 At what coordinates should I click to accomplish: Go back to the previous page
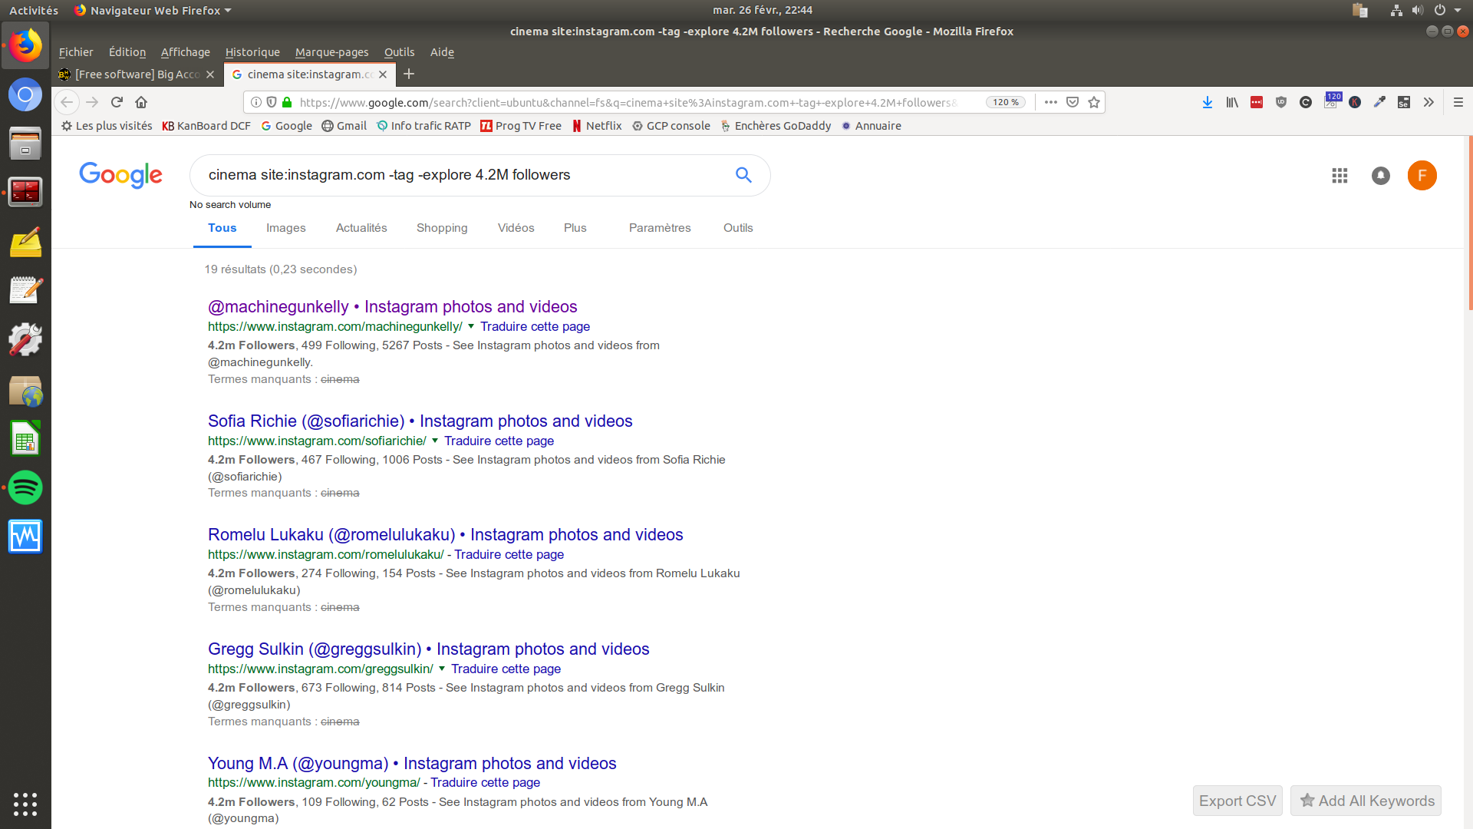coord(67,102)
